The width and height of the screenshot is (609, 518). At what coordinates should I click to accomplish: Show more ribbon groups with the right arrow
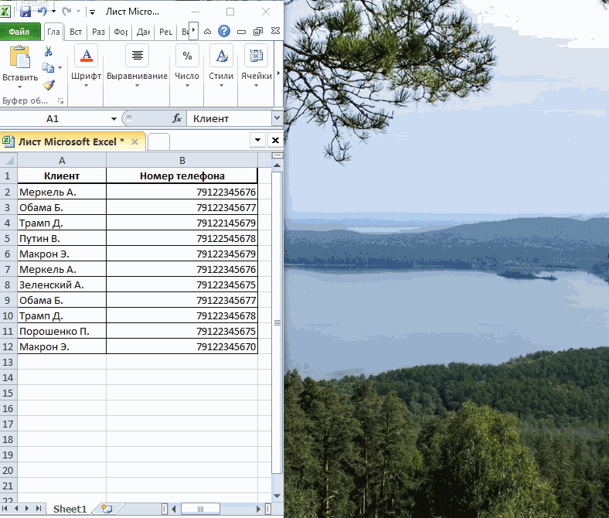pos(278,73)
